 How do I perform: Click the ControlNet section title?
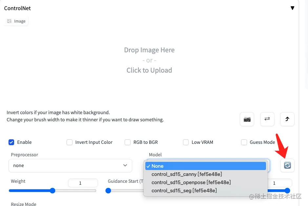(17, 8)
